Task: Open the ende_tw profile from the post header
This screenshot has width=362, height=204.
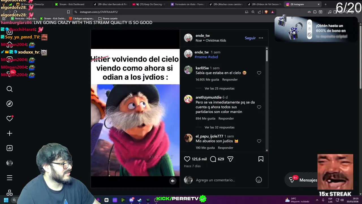Action: pos(203,36)
